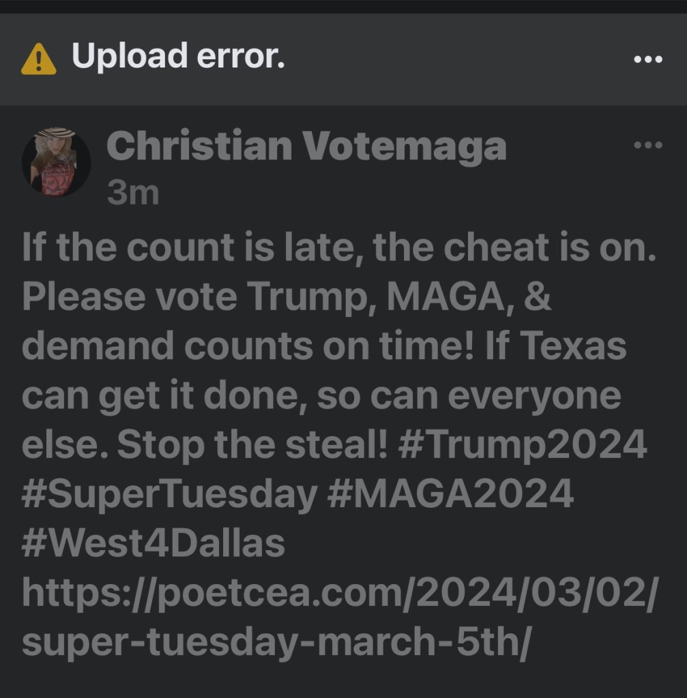Open the #Trump2024 hashtag
This screenshot has height=698, width=687.
click(x=521, y=445)
